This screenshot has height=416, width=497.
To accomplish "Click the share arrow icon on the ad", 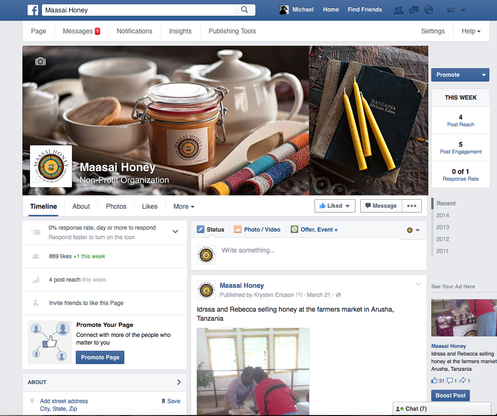I will click(x=463, y=380).
